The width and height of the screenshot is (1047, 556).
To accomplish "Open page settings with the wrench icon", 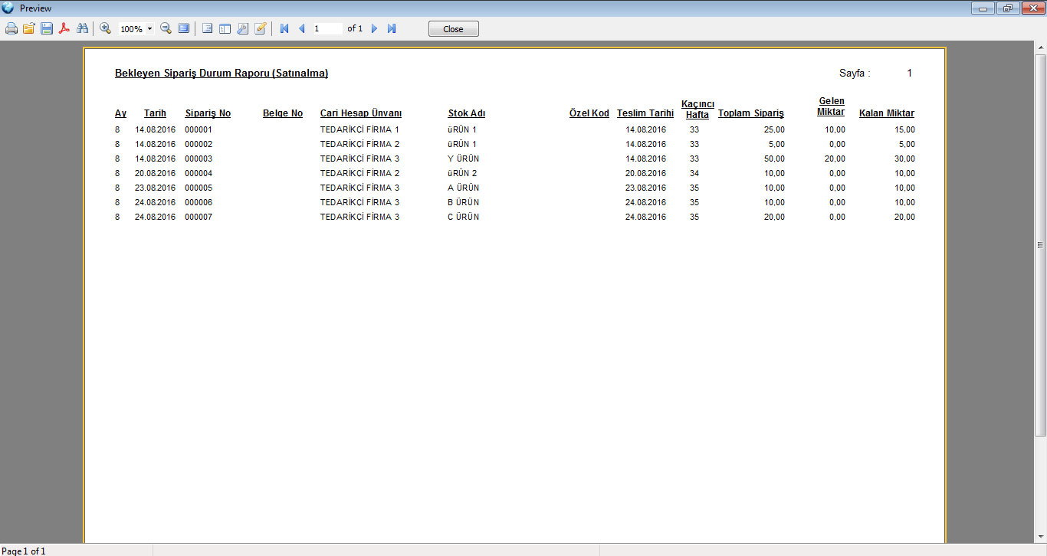I will 243,28.
